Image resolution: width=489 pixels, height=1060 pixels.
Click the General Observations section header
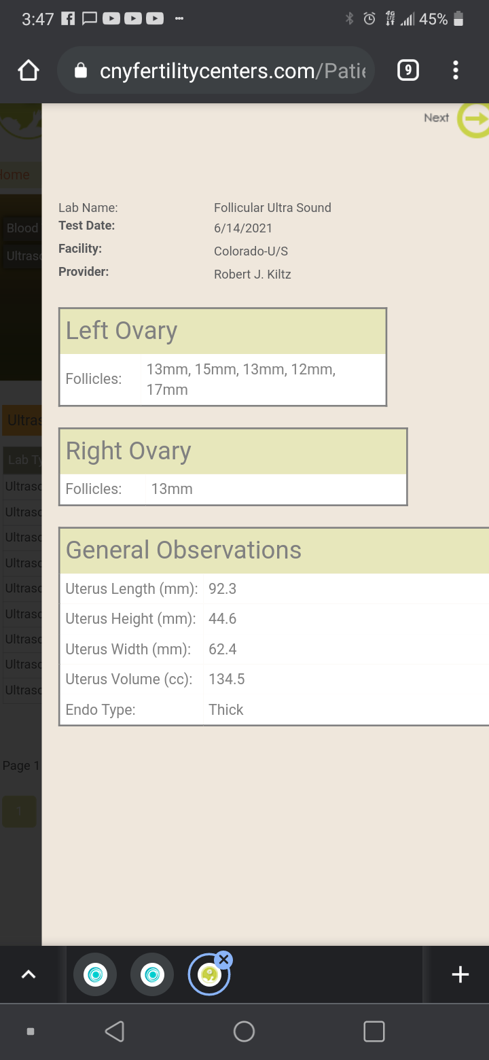[274, 550]
